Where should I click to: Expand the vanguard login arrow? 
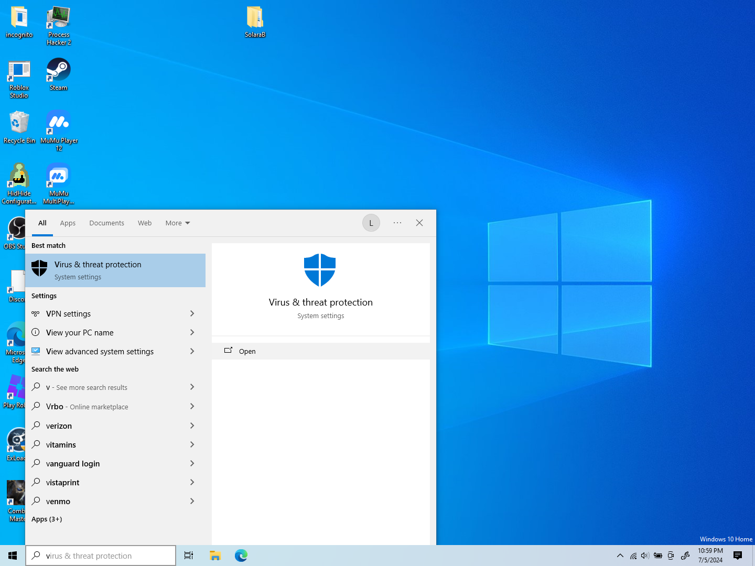pos(192,463)
